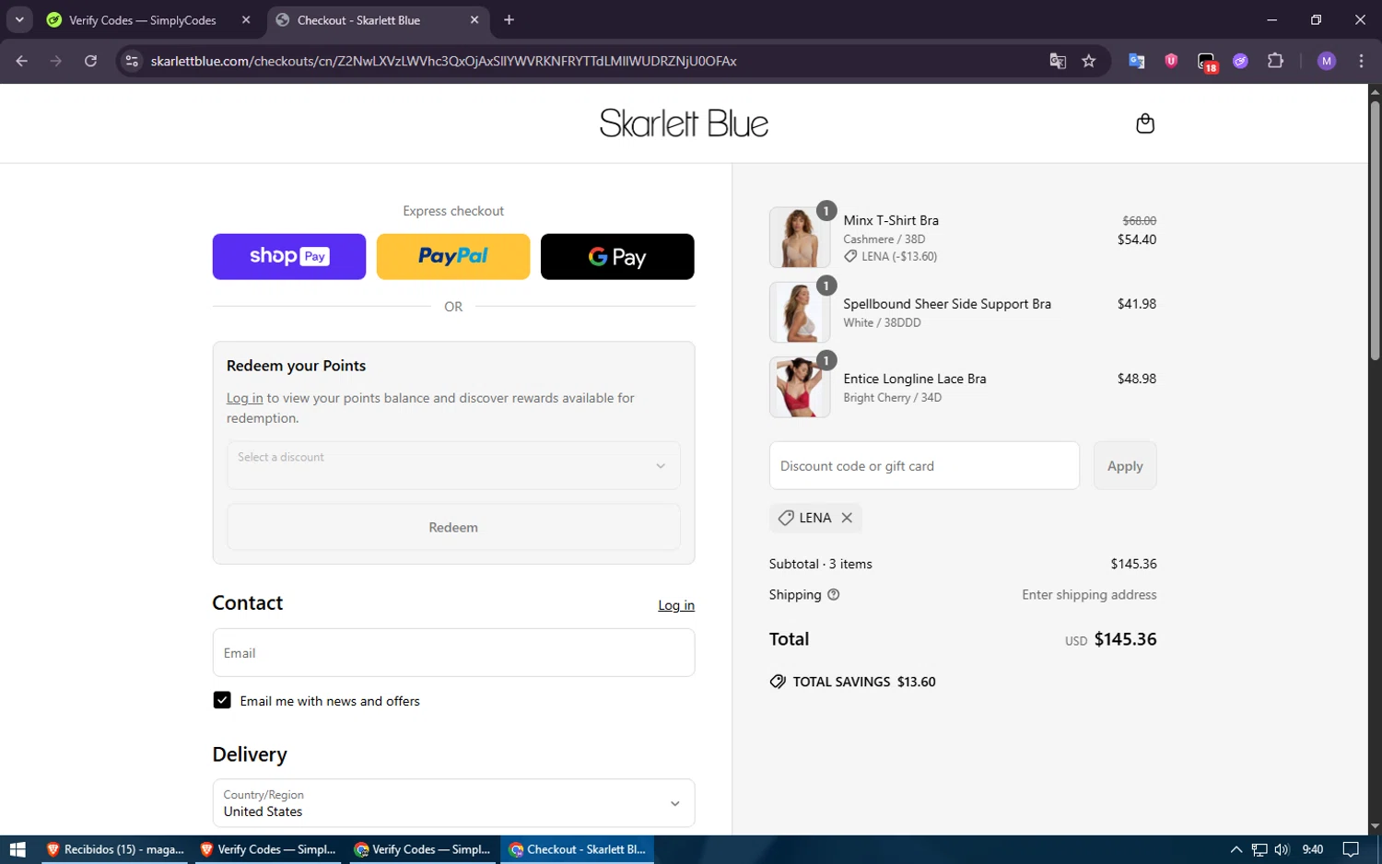Open the purple round extension icon
This screenshot has width=1382, height=864.
(x=1241, y=61)
